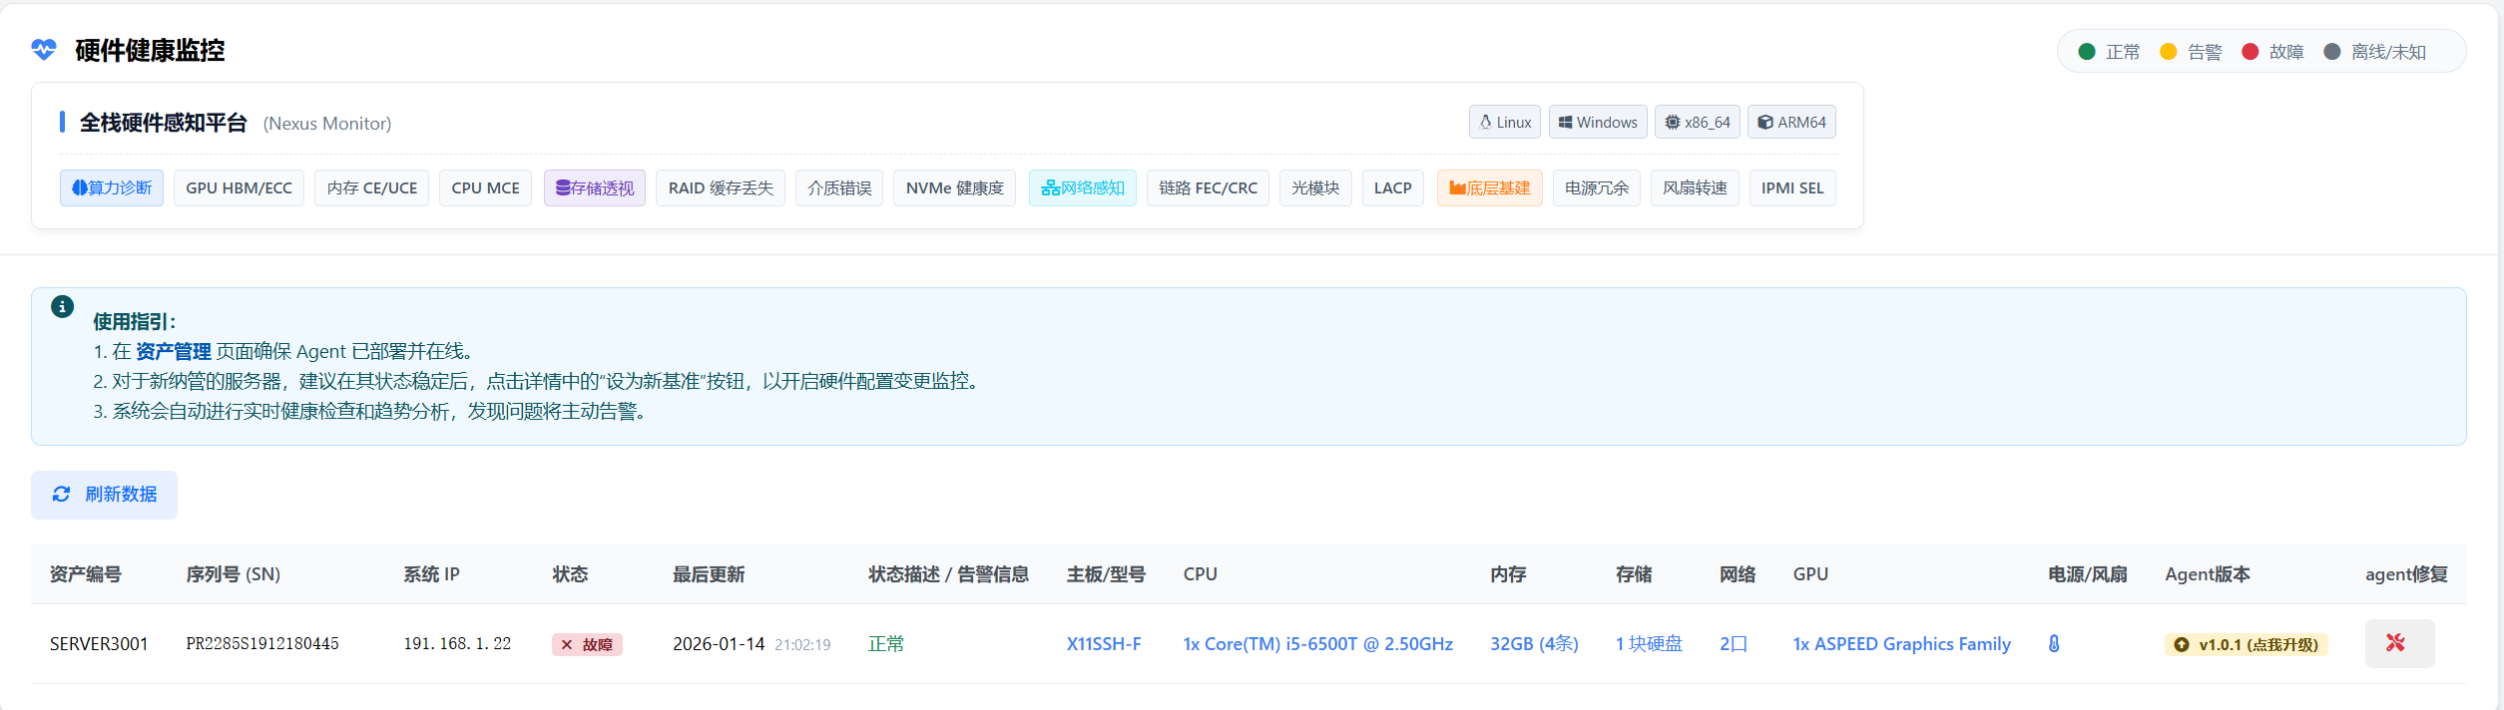Viewport: 2504px width, 710px height.
Task: Click the info icon in usage guide
Action: [x=62, y=307]
